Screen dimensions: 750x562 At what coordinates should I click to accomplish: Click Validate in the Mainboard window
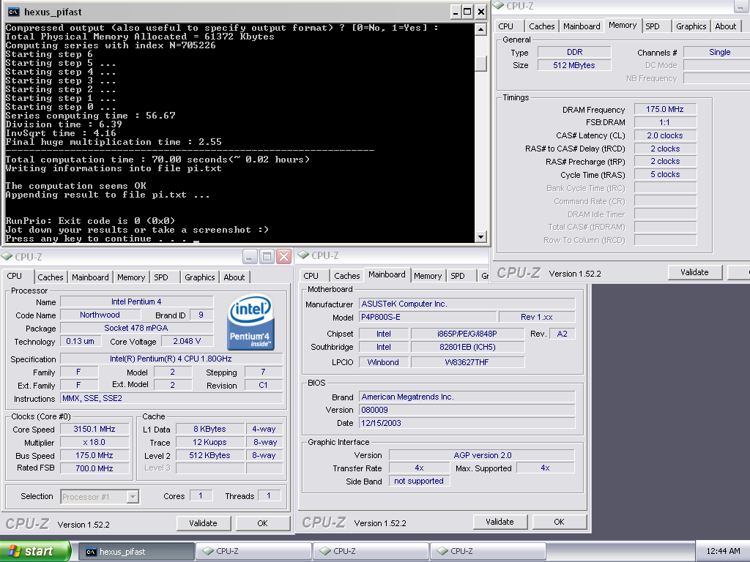point(500,522)
